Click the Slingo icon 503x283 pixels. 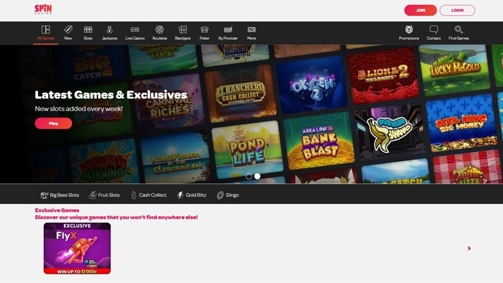pyautogui.click(x=220, y=195)
